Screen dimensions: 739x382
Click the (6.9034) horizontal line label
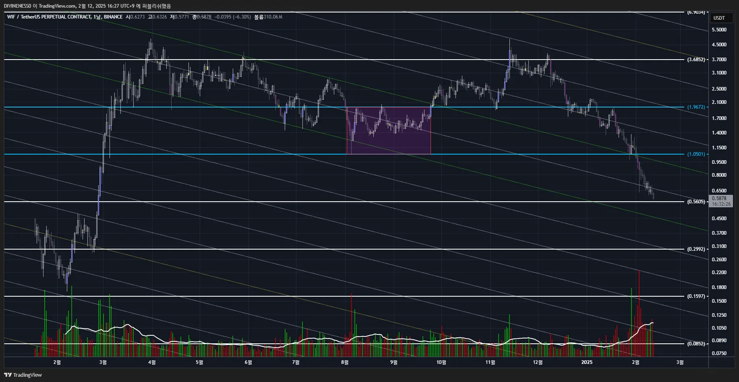(x=696, y=12)
